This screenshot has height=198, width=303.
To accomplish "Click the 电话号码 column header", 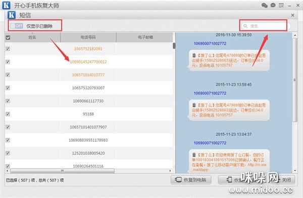I will click(x=88, y=37).
